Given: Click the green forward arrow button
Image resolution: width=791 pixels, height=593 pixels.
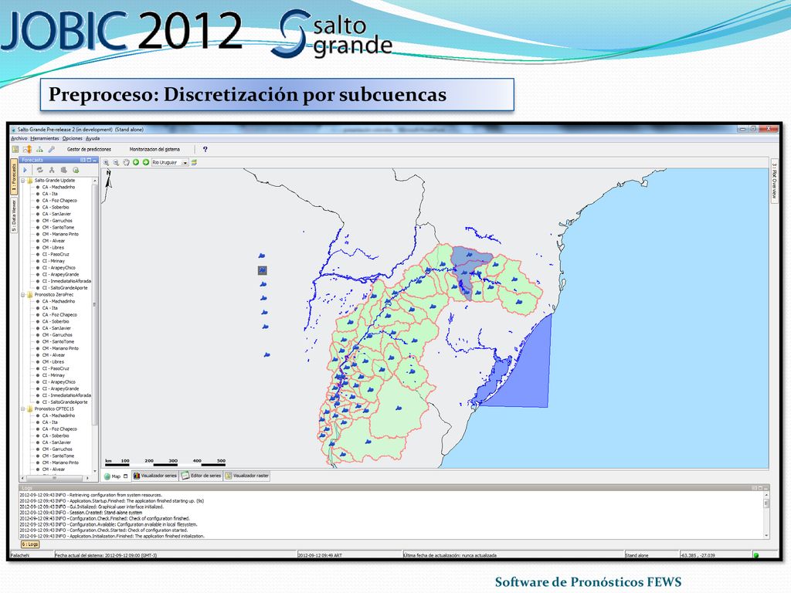Looking at the screenshot, I should point(146,162).
